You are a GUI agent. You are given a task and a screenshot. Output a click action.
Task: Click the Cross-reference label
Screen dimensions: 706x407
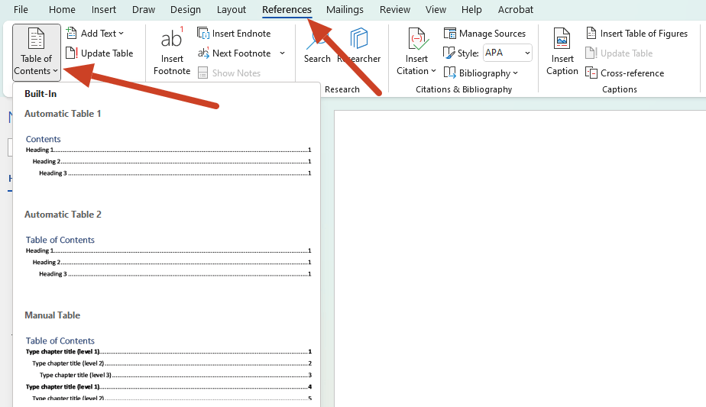632,73
